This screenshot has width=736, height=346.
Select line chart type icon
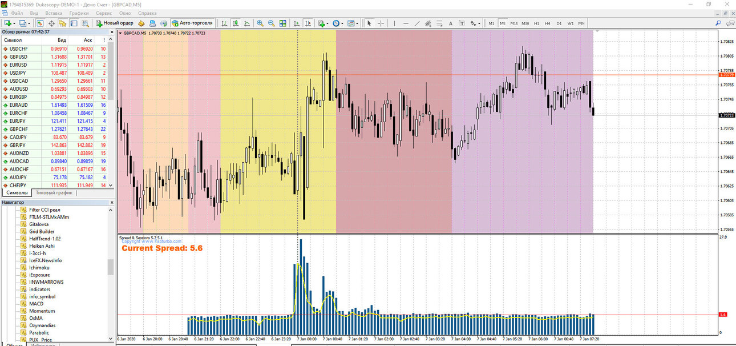247,23
